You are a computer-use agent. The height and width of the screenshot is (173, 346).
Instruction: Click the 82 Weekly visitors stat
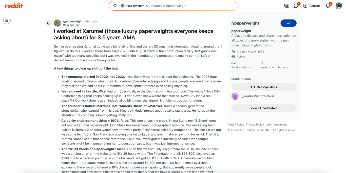(241, 65)
